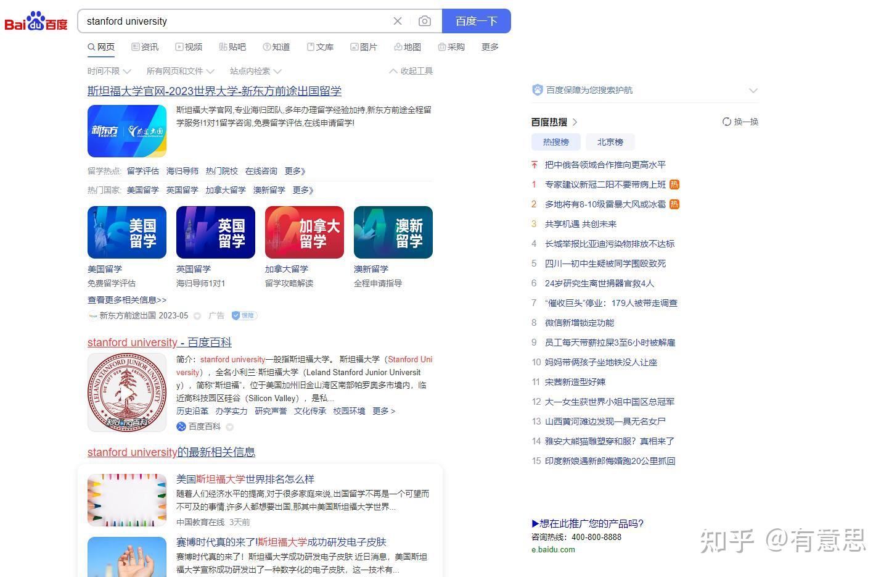
Task: Select the 热搜榜 tab
Action: click(556, 142)
